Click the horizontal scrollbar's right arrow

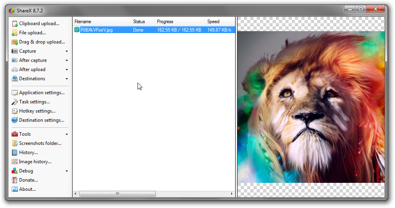tap(232, 194)
